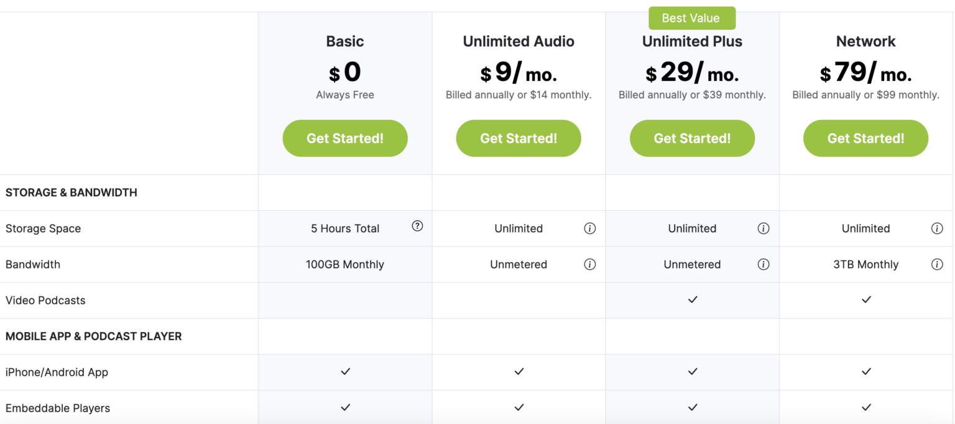Click Get Started for the Unlimited Plus plan
Viewport: 955px width, 424px height.
click(692, 138)
